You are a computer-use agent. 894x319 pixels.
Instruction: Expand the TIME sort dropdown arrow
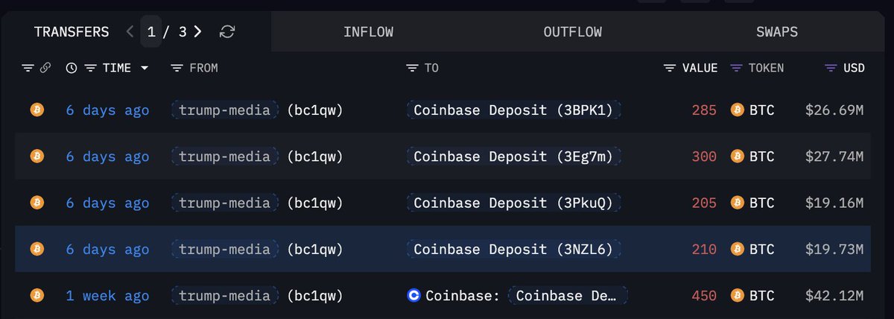point(145,68)
